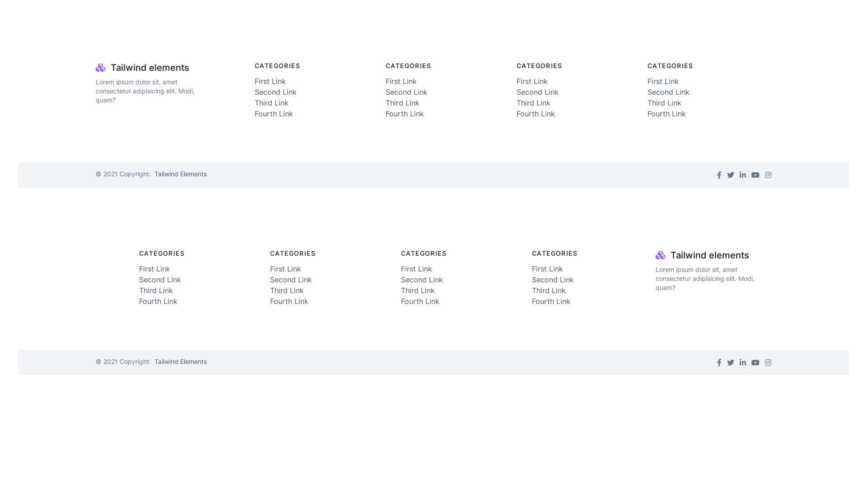The width and height of the screenshot is (867, 487).
Task: Open LinkedIn icon in top footer bar
Action: pyautogui.click(x=743, y=175)
